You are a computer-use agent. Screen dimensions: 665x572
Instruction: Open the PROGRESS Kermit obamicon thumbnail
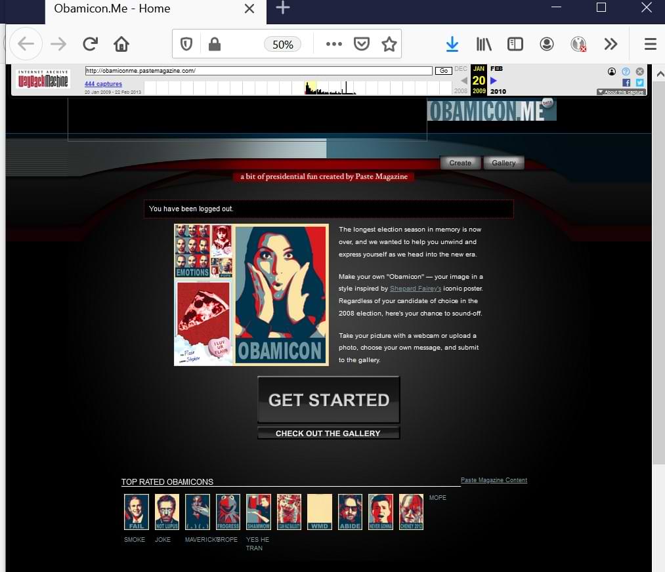tap(228, 512)
